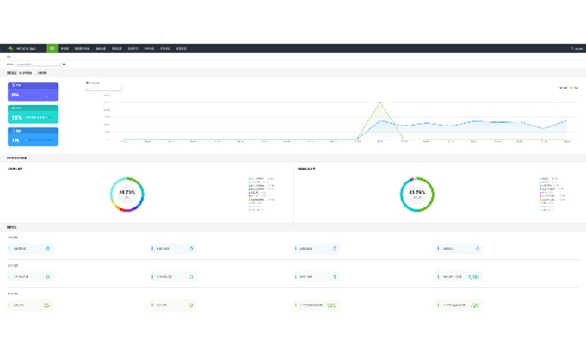The height and width of the screenshot is (364, 586).
Task: Click the green series legend marker on the line chart
Action: point(571,88)
